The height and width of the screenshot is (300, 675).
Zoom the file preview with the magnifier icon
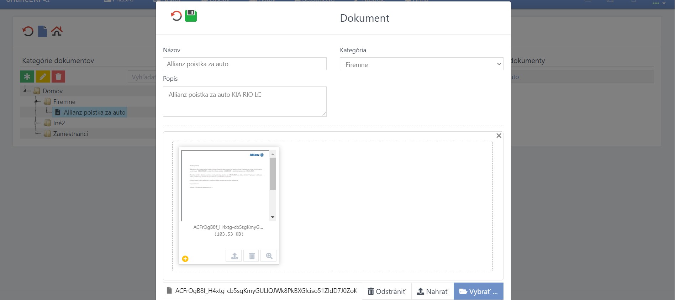pos(269,256)
